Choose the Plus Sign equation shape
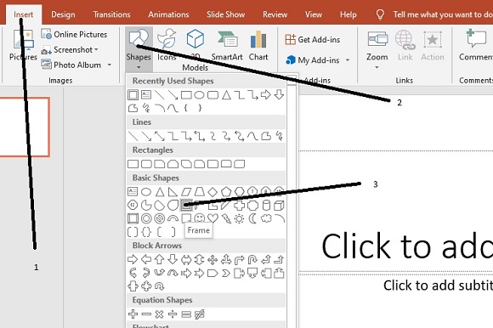This screenshot has height=328, width=493. point(133,314)
